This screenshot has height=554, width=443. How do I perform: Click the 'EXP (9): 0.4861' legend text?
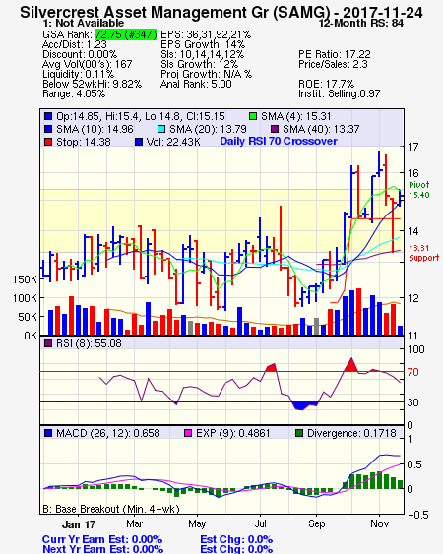point(233,433)
